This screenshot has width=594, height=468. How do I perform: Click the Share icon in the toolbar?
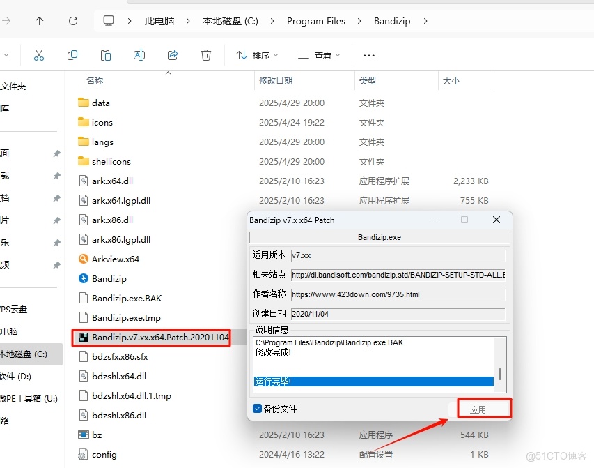pyautogui.click(x=172, y=54)
